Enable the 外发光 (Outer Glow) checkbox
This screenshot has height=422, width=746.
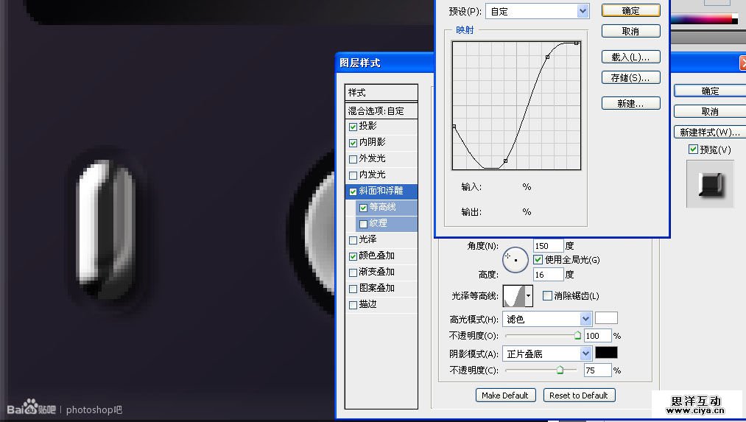[353, 159]
